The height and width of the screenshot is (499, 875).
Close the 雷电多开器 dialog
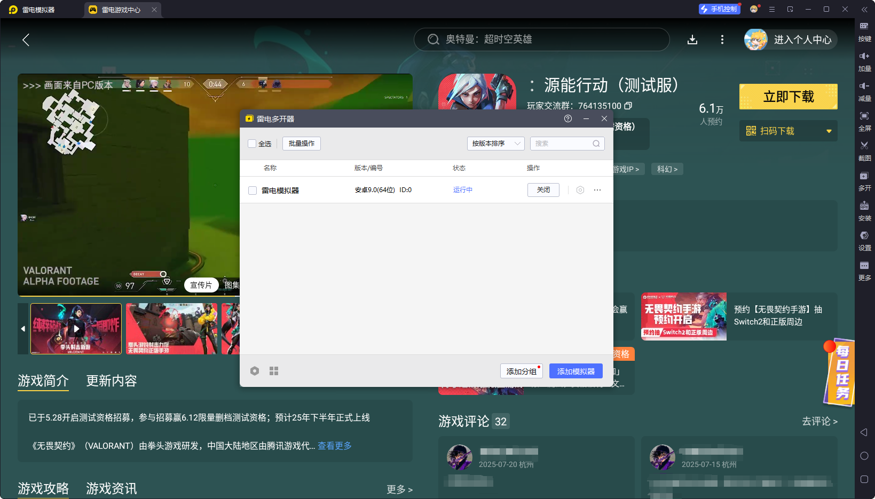click(604, 118)
